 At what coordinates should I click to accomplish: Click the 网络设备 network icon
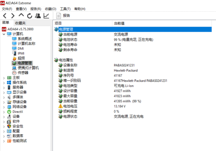[x=9, y=107]
